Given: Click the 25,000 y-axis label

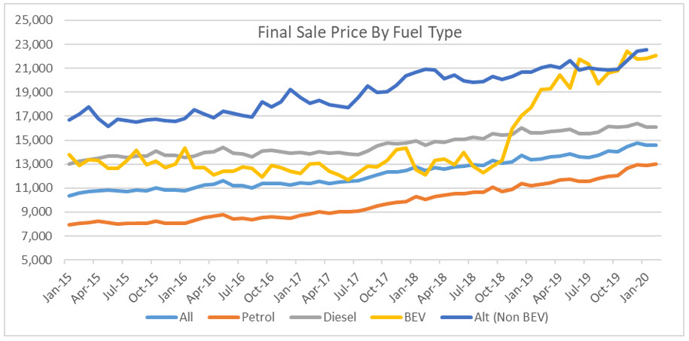Looking at the screenshot, I should coord(32,20).
